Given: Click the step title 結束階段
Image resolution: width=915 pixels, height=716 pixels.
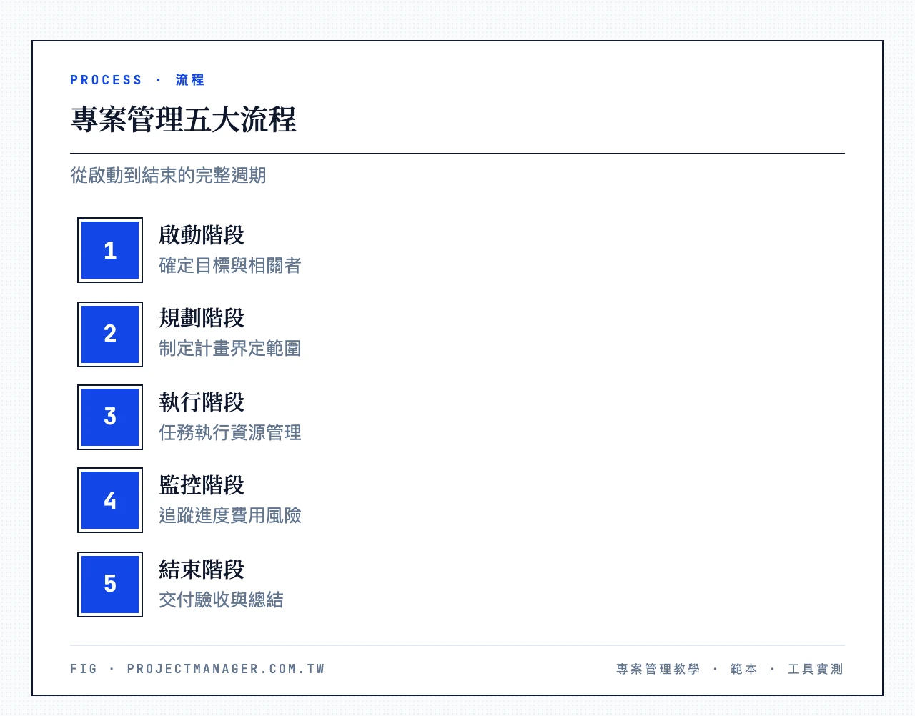Looking at the screenshot, I should pos(202,570).
